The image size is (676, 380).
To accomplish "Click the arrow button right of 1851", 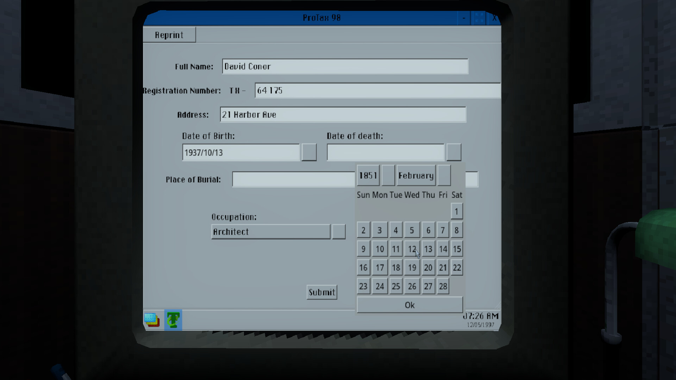I will click(x=388, y=175).
